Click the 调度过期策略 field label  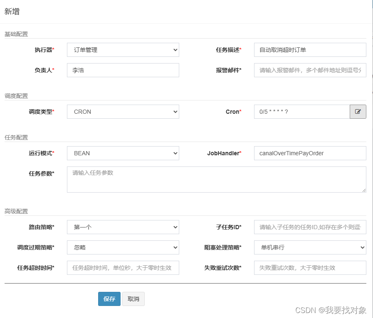[36, 247]
